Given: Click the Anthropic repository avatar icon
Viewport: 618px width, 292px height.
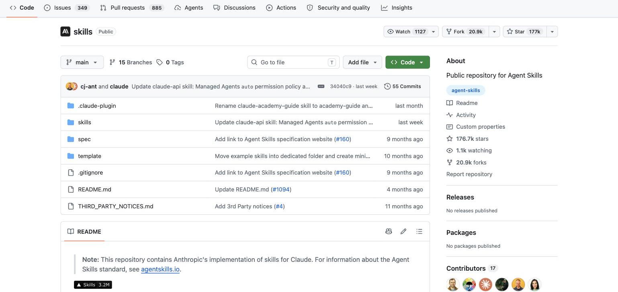Looking at the screenshot, I should (x=65, y=31).
